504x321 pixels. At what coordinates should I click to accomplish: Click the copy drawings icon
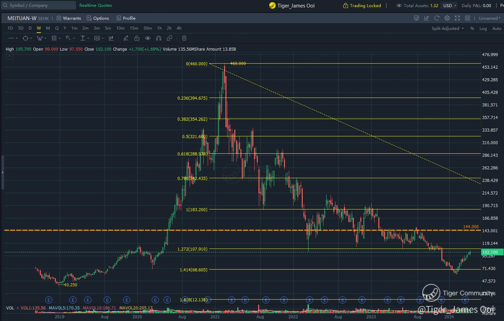(x=170, y=38)
